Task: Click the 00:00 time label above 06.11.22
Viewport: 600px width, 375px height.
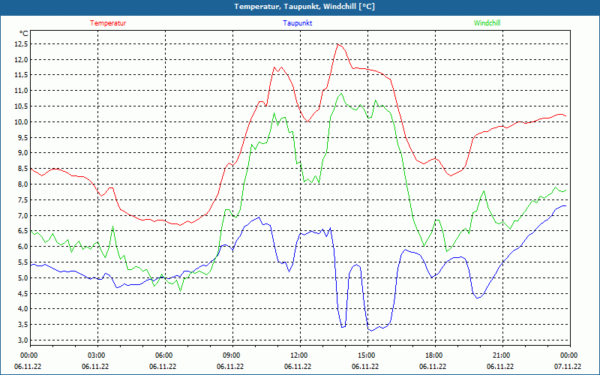Action: click(30, 355)
